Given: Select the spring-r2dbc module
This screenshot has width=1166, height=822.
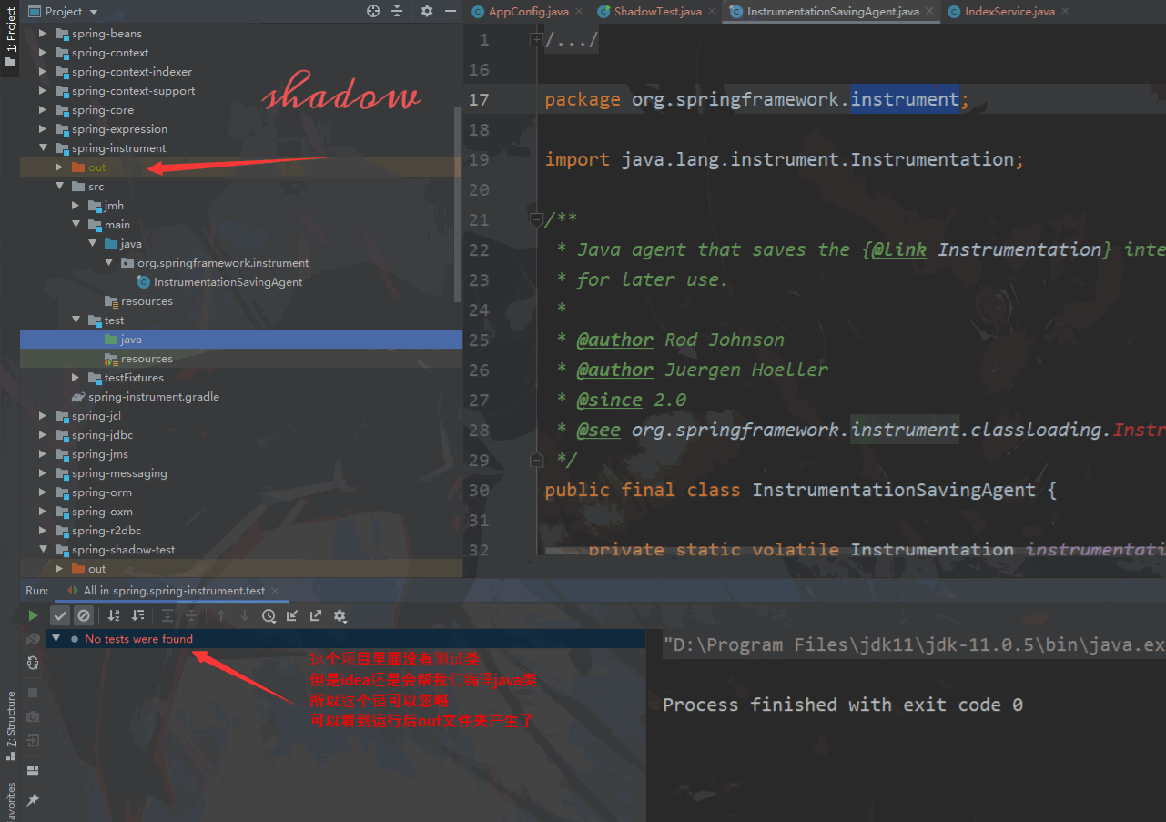Looking at the screenshot, I should tap(106, 531).
